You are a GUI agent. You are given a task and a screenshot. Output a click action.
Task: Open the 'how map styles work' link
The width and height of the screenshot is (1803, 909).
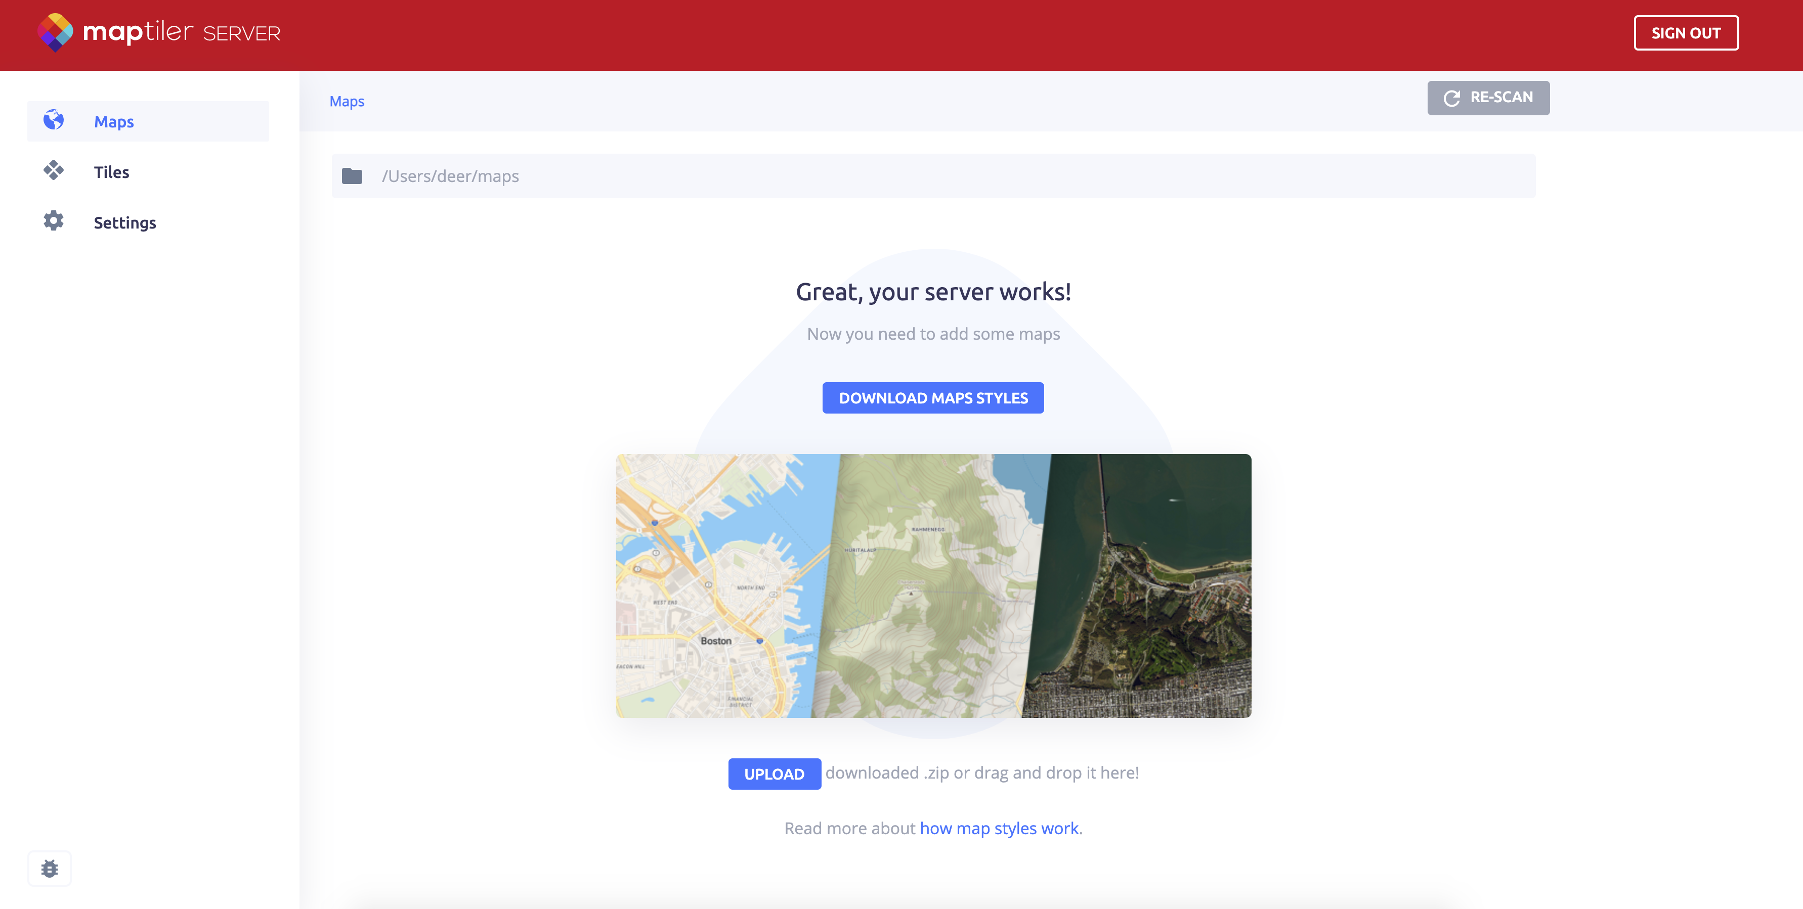(999, 829)
